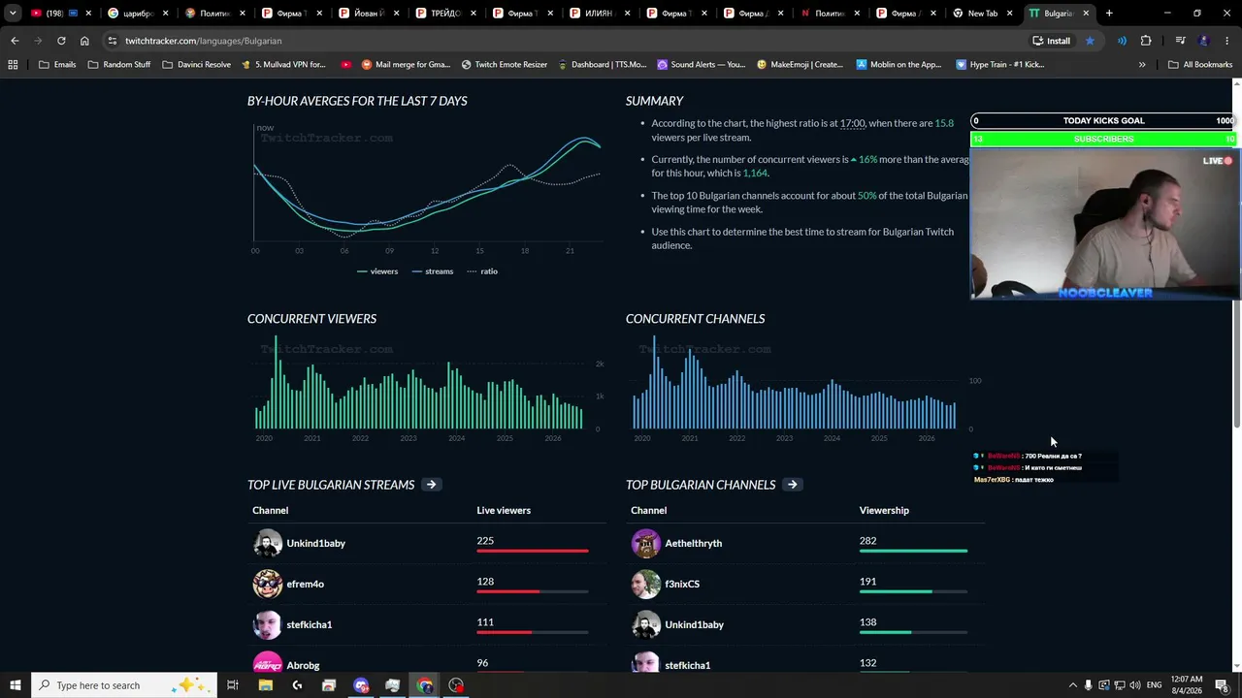Open Top Bulgarian Channels arrow
1242x698 pixels.
pos(792,485)
